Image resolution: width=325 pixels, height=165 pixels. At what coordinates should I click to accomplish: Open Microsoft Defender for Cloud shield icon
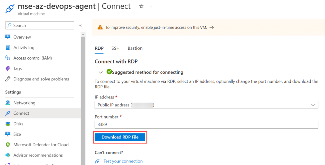click(x=8, y=145)
